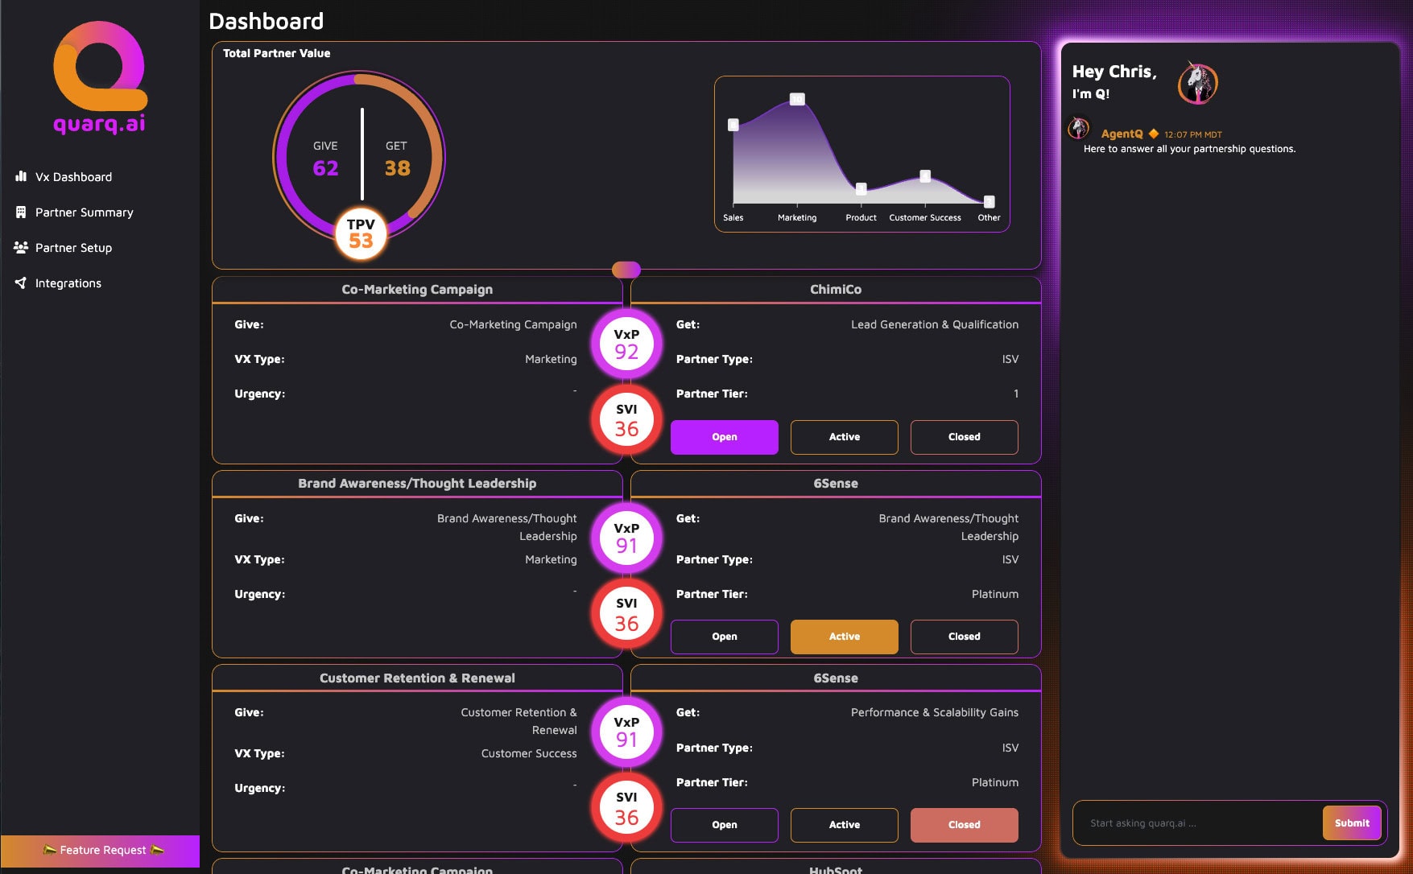The image size is (1413, 874).
Task: Click the Submit button in the chat
Action: (x=1352, y=822)
